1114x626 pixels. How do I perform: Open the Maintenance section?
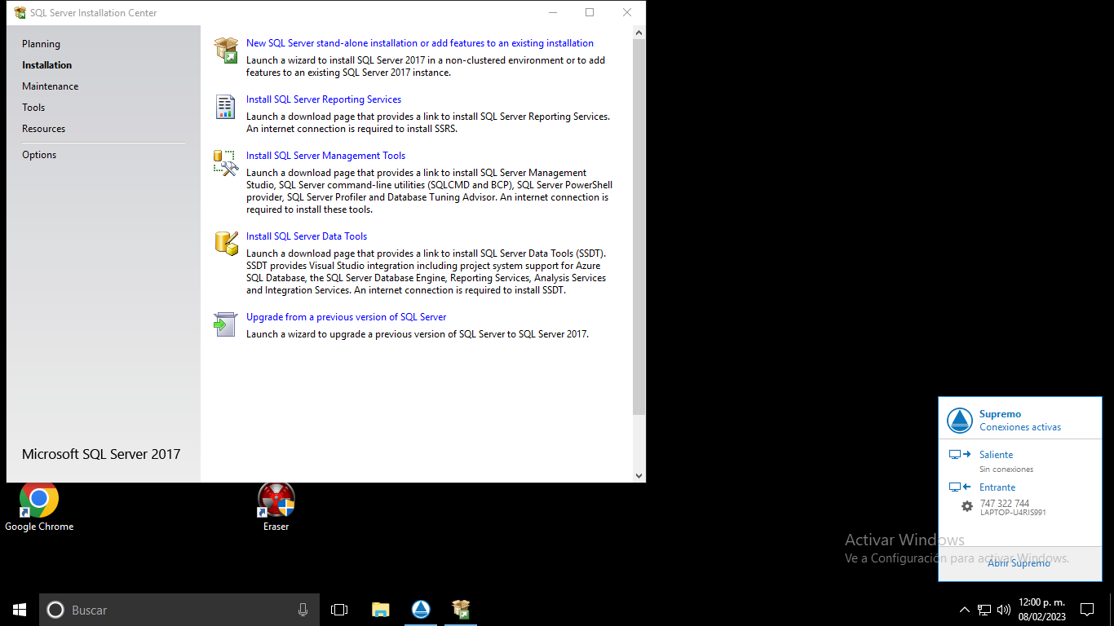[x=50, y=86]
